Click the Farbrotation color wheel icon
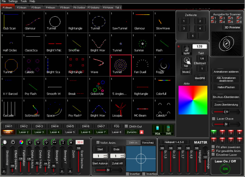245x177 pixels. pyautogui.click(x=21, y=142)
